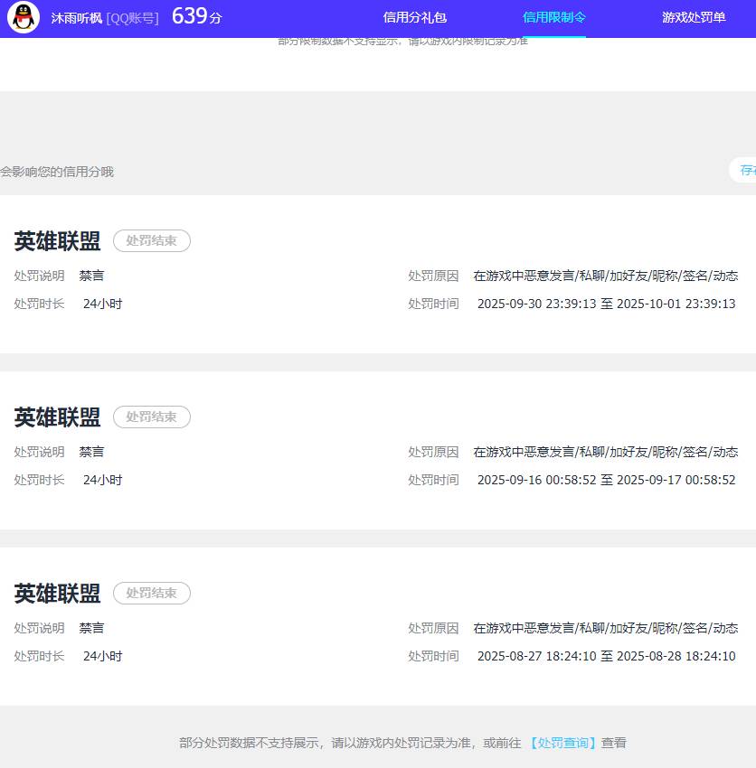
Task: Switch to the 信用分礼包 tab
Action: (x=413, y=18)
